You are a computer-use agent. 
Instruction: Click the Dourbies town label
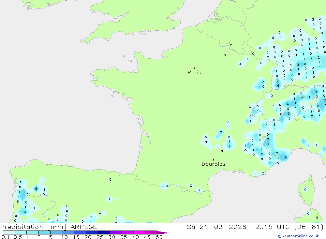click(x=214, y=164)
